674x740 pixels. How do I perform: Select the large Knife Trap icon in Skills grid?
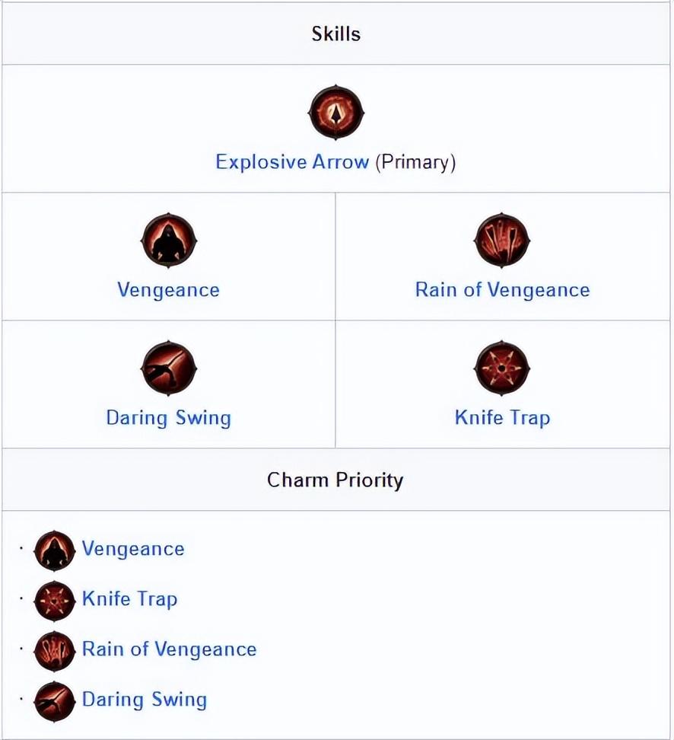(x=502, y=368)
